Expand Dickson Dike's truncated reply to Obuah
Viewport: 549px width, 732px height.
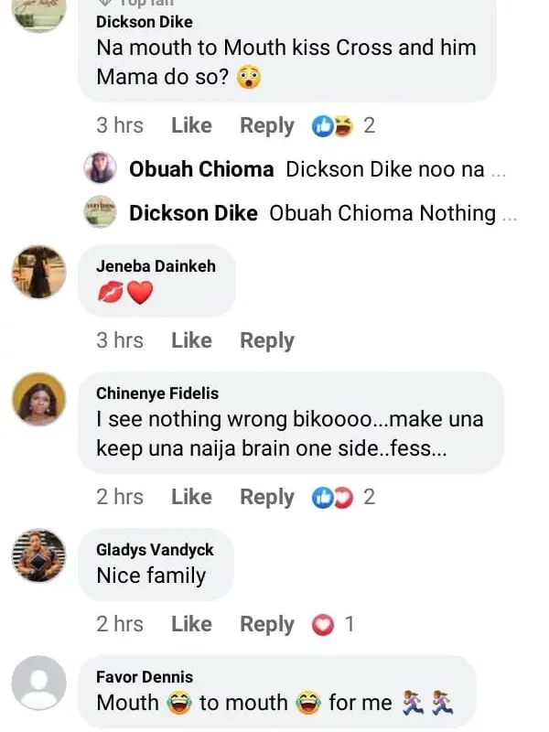click(x=510, y=214)
